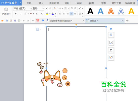Toggle bold formatting button
Image resolution: width=138 pixels, height=101 pixels.
tap(16, 14)
